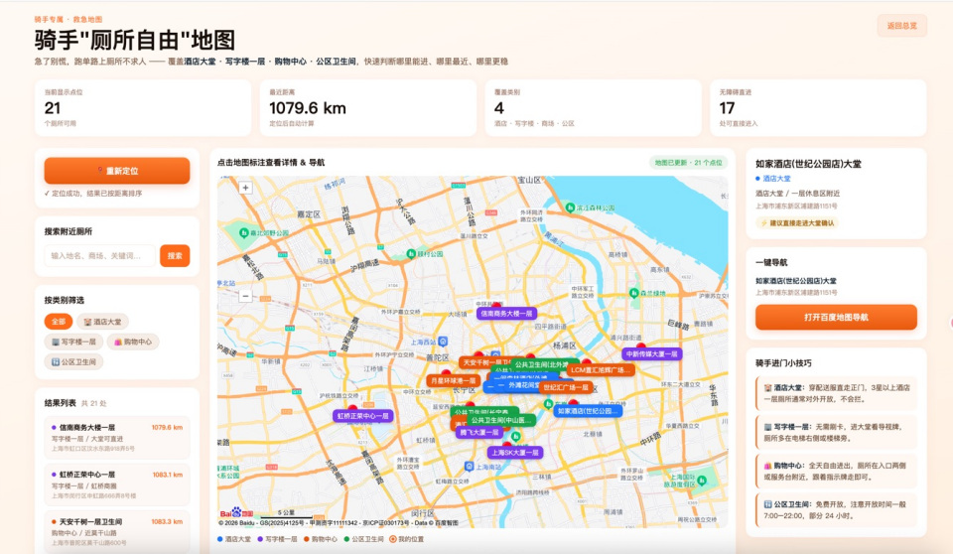Image resolution: width=953 pixels, height=554 pixels.
Task: Focus the nearby toilet search input field
Action: click(99, 255)
